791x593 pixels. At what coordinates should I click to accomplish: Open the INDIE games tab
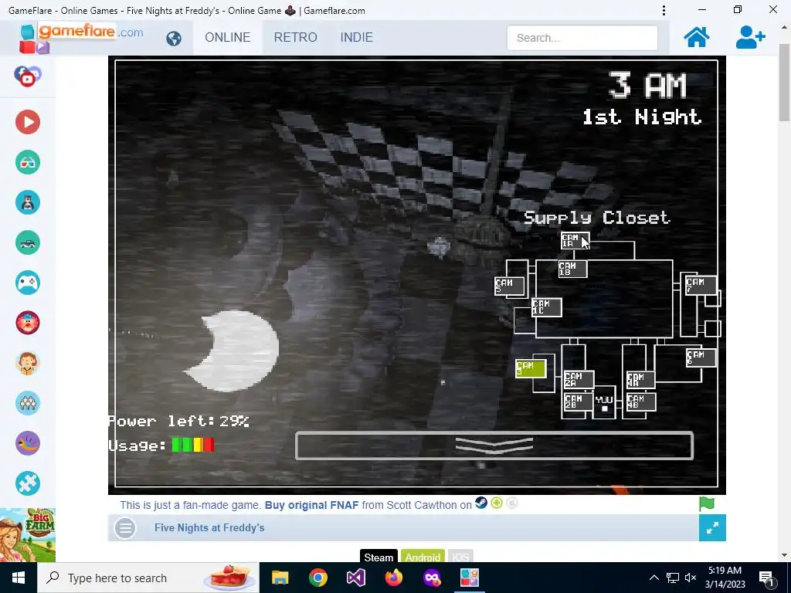[x=357, y=37]
